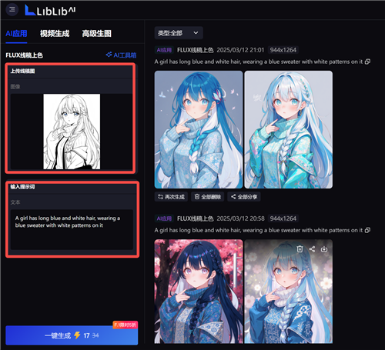The height and width of the screenshot is (350, 385).
Task: Open the dark blue hair result image
Action: click(x=199, y=292)
